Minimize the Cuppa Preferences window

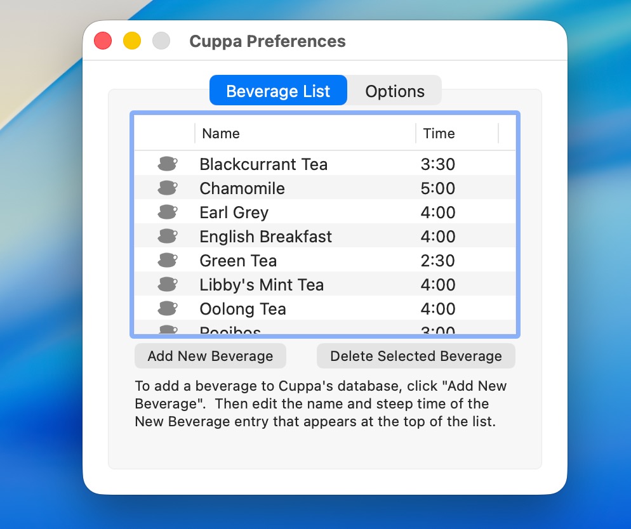131,41
